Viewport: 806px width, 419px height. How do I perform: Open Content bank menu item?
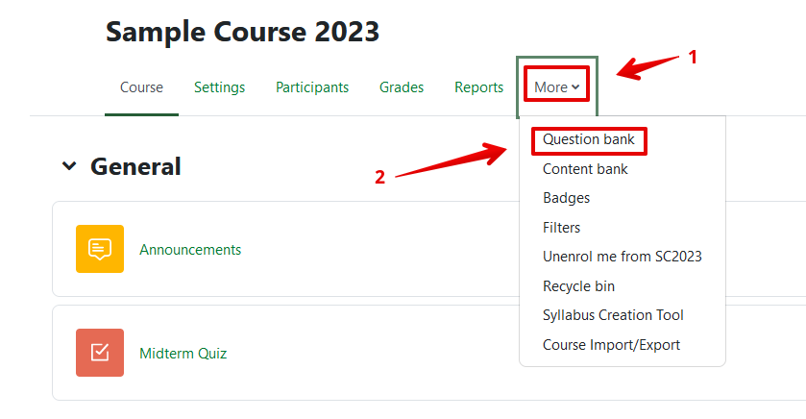click(585, 169)
